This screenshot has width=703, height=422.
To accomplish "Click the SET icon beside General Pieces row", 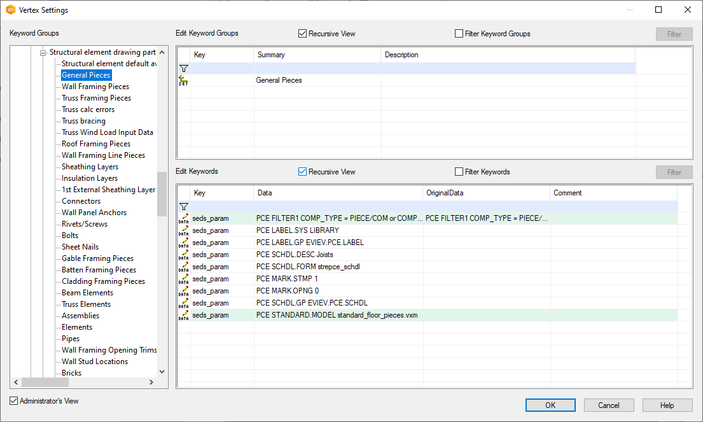I will pyautogui.click(x=183, y=80).
